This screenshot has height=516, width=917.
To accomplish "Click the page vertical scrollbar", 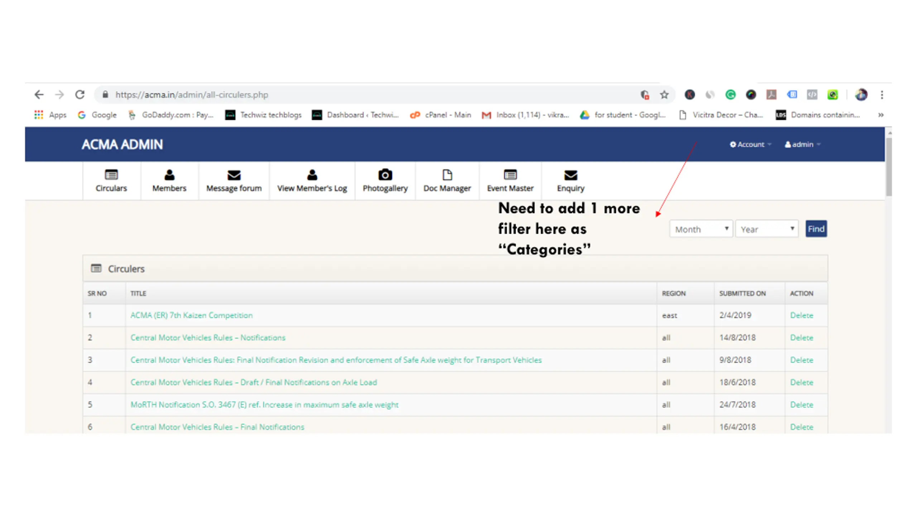I will pos(889,167).
